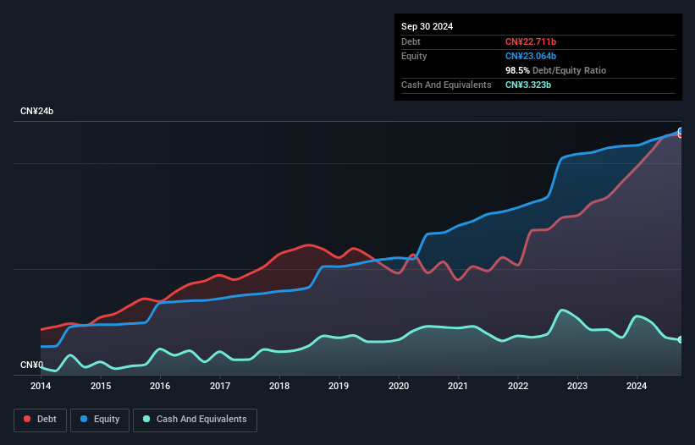Image resolution: width=695 pixels, height=445 pixels.
Task: Toggle Cash And Equivalents legend button
Action: 195,420
